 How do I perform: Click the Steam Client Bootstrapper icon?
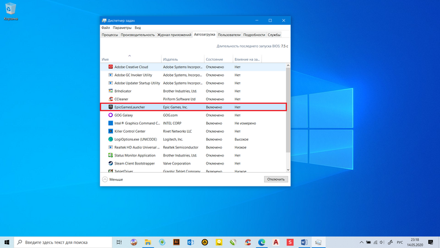[111, 163]
